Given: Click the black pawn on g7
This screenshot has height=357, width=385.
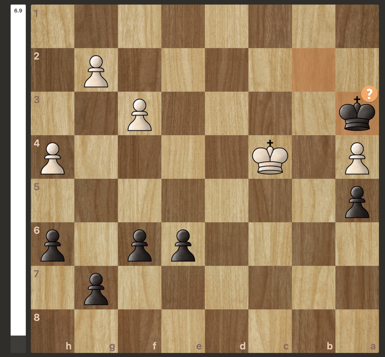Looking at the screenshot, I should 96,289.
